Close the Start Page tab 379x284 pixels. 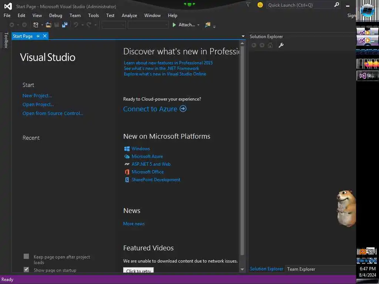tap(45, 36)
